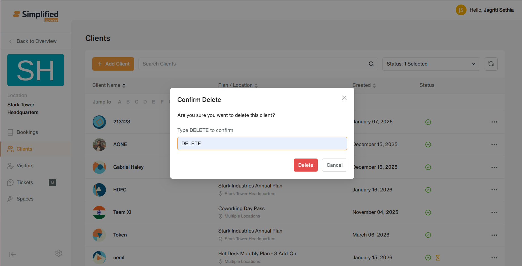This screenshot has height=266, width=522.
Task: Refresh the clients list
Action: tap(491, 64)
